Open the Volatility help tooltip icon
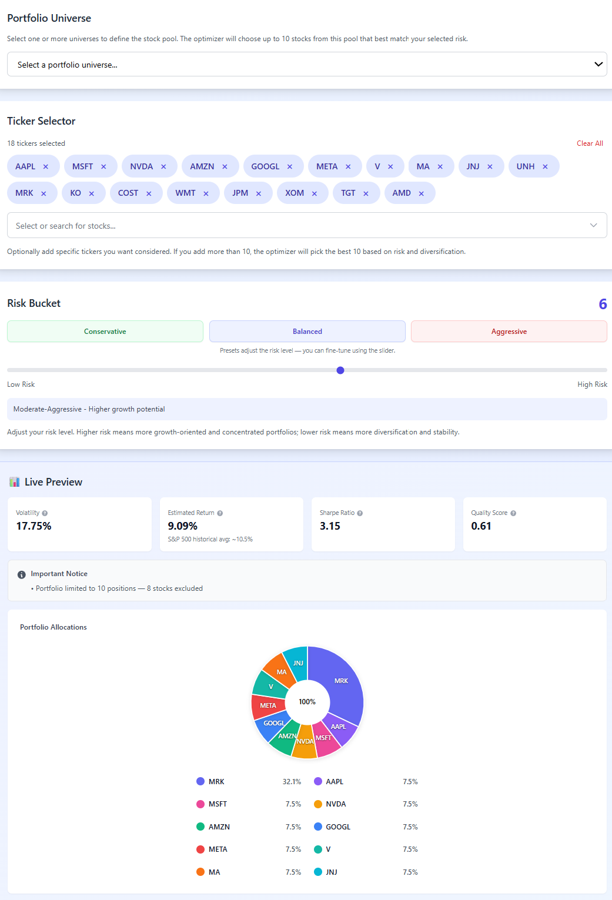Screen dimensions: 612x900 tap(45, 513)
